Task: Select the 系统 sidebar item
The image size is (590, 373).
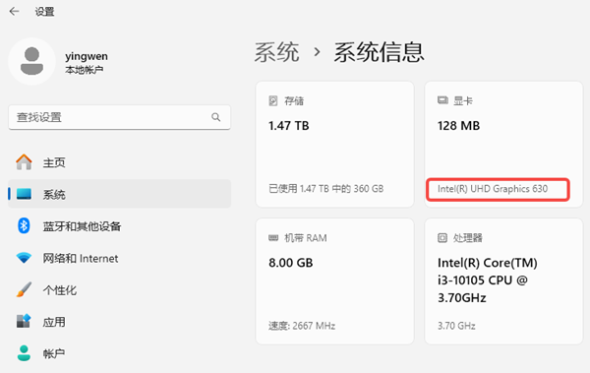Action: (x=119, y=194)
